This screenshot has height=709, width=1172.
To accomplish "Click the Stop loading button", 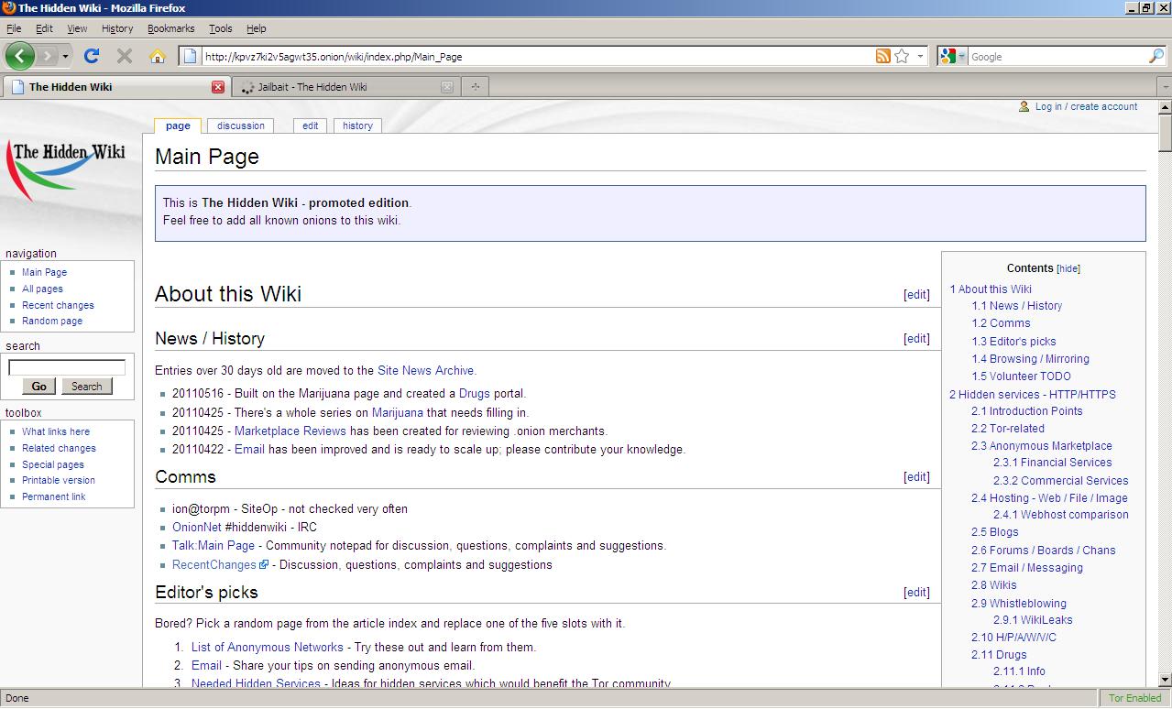I will (125, 56).
